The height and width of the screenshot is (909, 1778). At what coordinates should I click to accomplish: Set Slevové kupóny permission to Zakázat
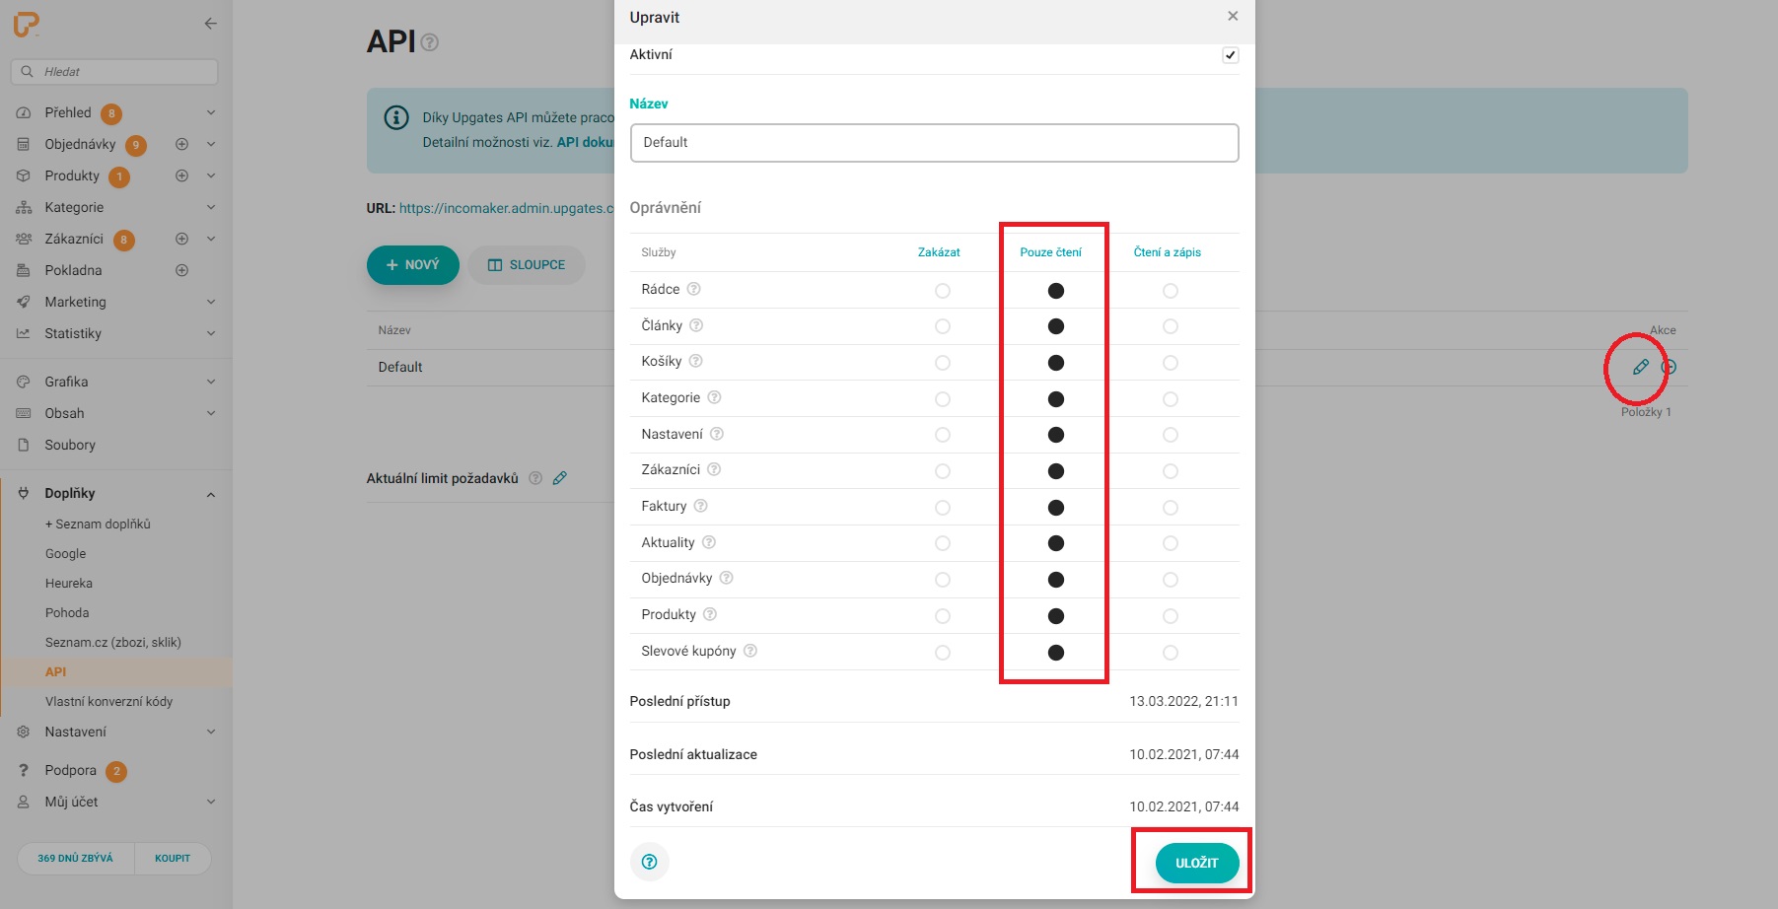[943, 653]
